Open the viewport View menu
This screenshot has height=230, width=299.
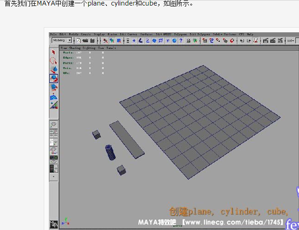pyautogui.click(x=64, y=48)
